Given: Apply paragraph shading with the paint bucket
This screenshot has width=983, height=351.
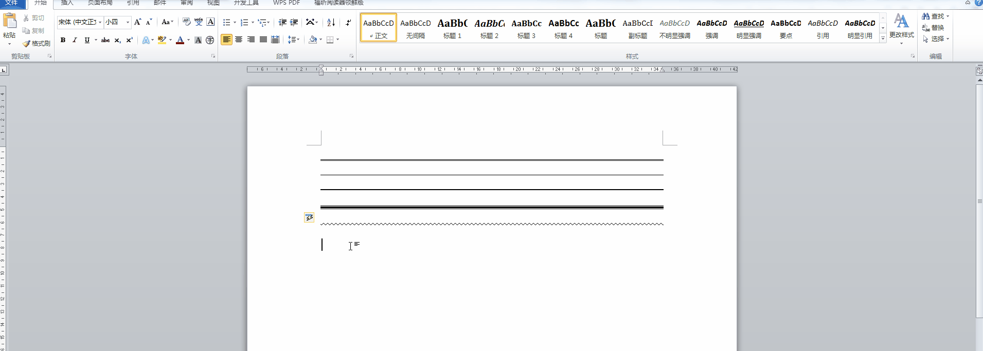Looking at the screenshot, I should pos(313,40).
